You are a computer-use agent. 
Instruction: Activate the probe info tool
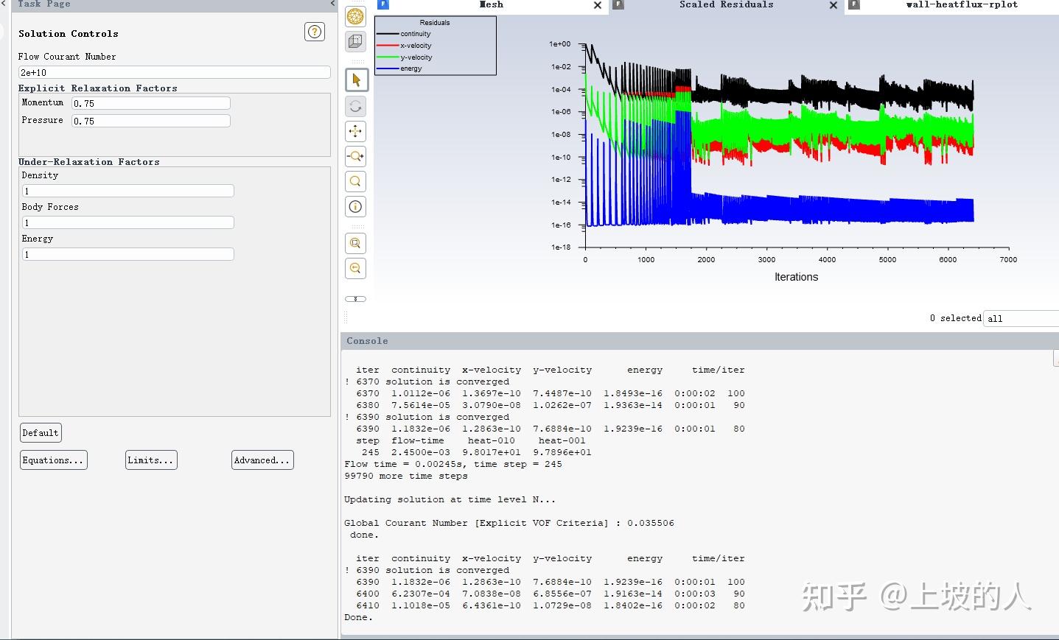pos(356,207)
